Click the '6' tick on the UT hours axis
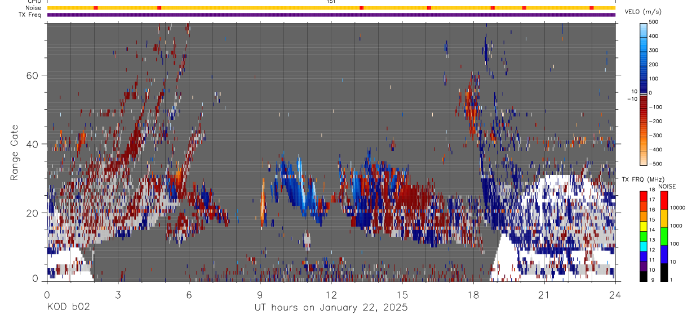Viewport: 692px width, 319px height. tap(189, 295)
